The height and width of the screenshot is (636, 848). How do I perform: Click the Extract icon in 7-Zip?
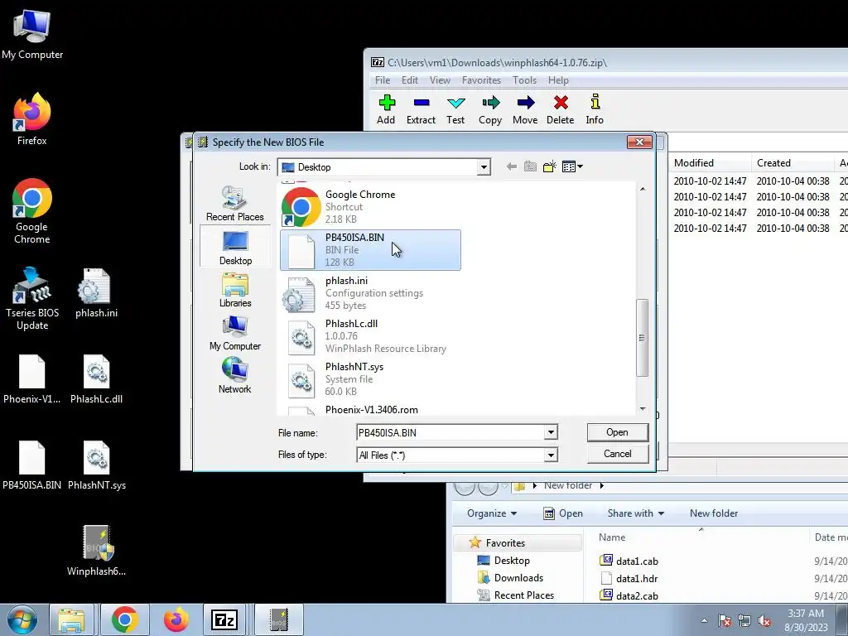point(421,103)
